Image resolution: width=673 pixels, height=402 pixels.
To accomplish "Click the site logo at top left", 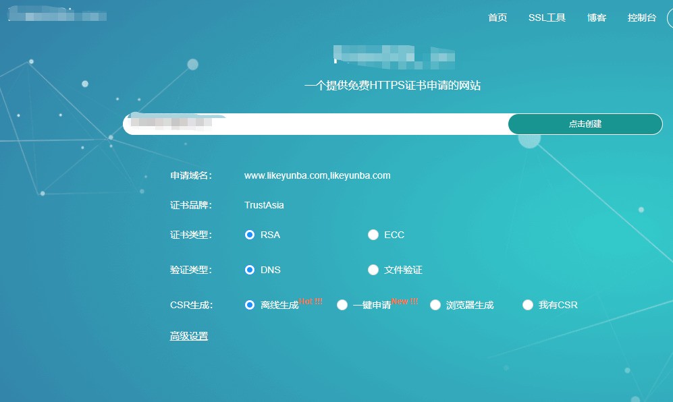I will click(57, 15).
